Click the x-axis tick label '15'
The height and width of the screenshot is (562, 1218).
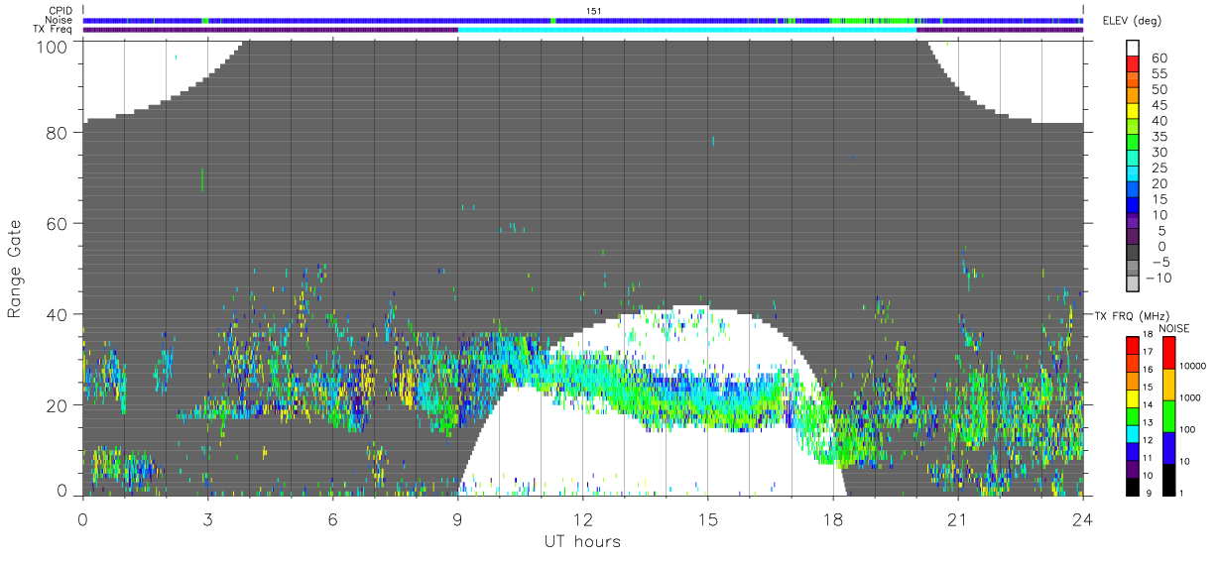point(707,519)
